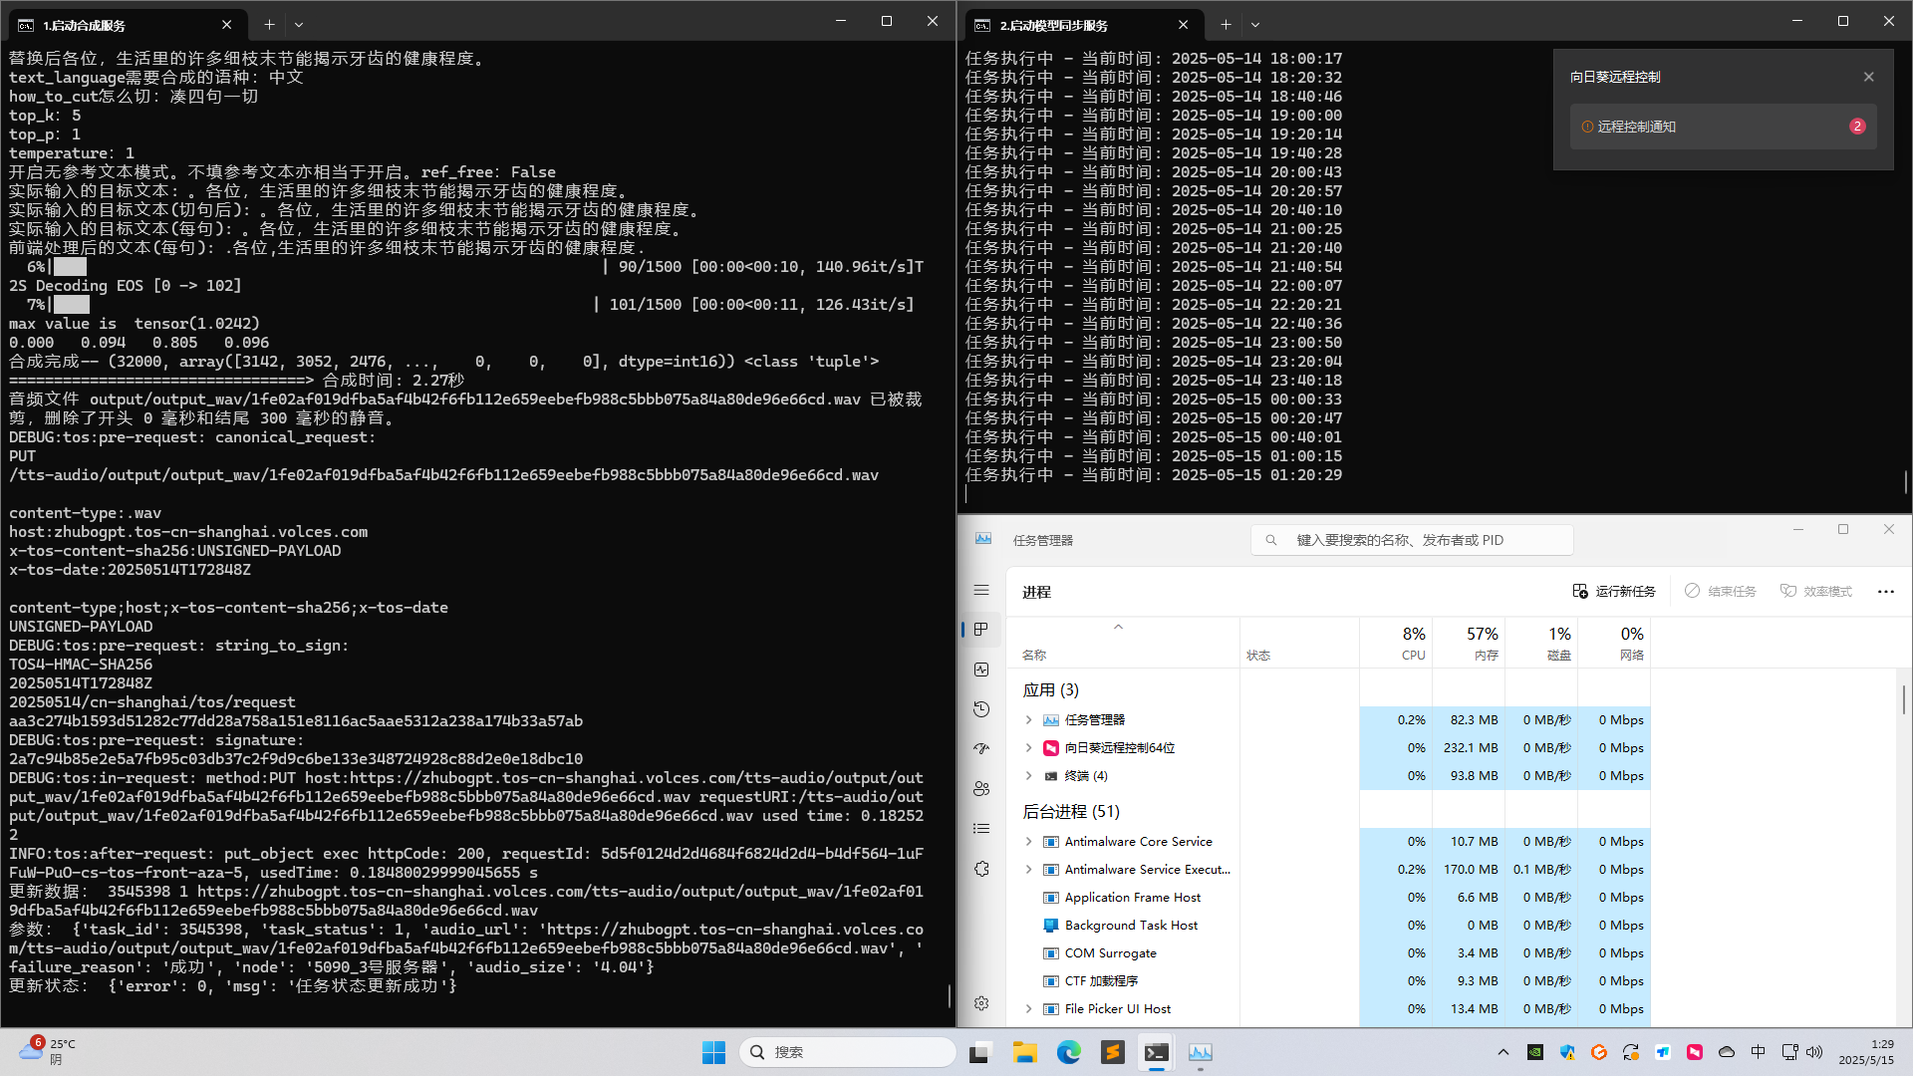This screenshot has width=1913, height=1076.
Task: Expand the 终端 (4) process group
Action: (x=1028, y=775)
